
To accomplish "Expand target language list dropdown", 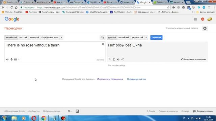I will [x=146, y=37].
